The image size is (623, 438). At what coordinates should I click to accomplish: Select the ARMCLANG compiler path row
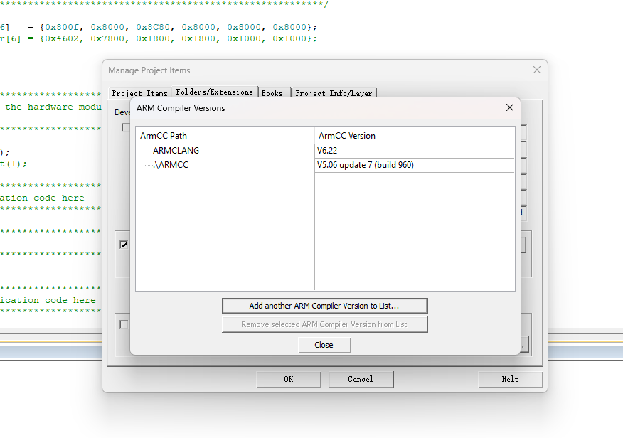[176, 151]
